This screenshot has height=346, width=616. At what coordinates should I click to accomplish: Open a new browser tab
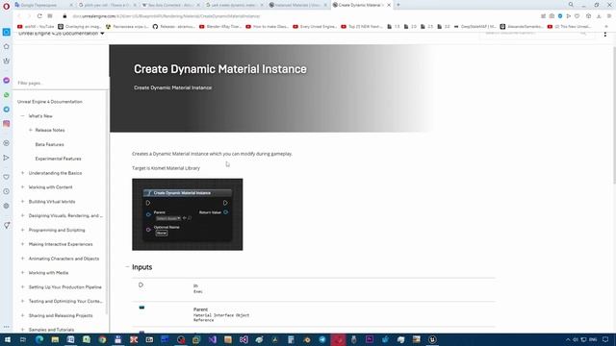click(x=398, y=5)
